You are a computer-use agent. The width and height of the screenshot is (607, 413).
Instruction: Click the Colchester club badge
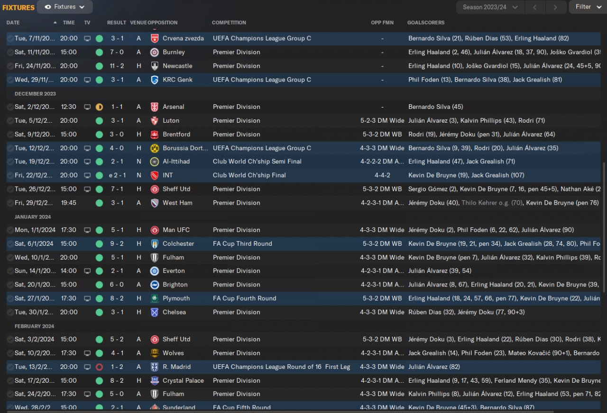click(154, 244)
